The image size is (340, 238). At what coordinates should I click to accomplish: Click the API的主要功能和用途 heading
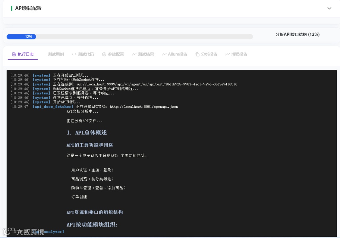(90, 145)
